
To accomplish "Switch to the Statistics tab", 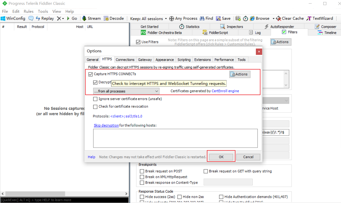I will [189, 27].
